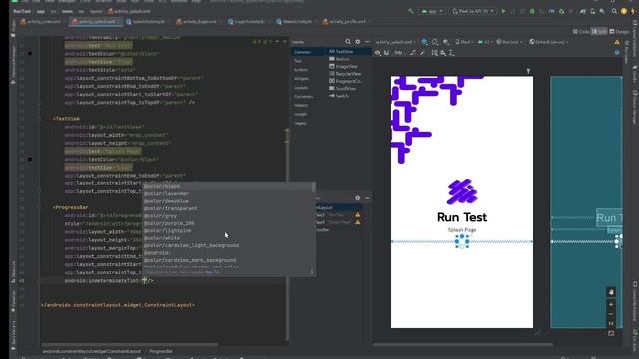Open the Pixel device preview dropdown

pyautogui.click(x=464, y=42)
